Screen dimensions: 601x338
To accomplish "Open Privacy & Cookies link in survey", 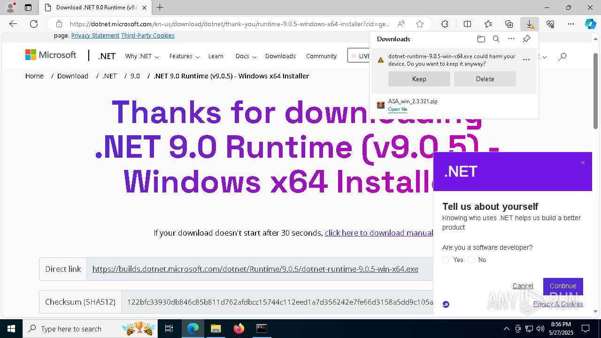I will 558,304.
